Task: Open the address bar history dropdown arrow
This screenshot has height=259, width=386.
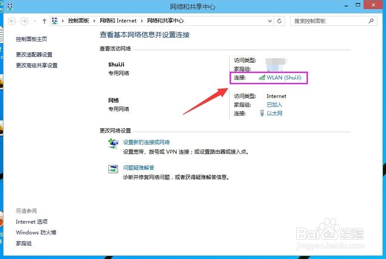Action: coord(270,20)
